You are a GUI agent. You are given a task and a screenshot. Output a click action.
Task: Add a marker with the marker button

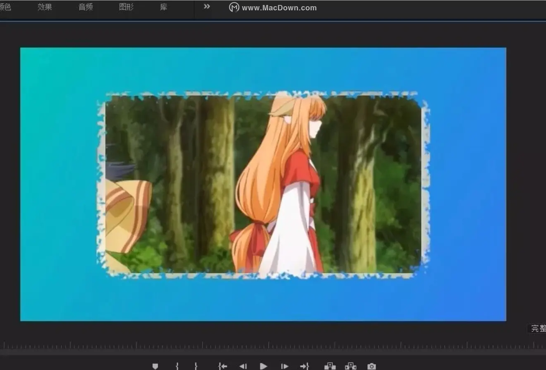pos(155,366)
